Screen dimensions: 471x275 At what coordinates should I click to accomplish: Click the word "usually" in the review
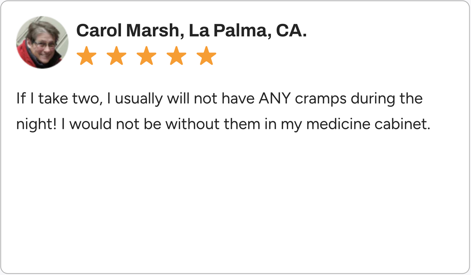[139, 99]
